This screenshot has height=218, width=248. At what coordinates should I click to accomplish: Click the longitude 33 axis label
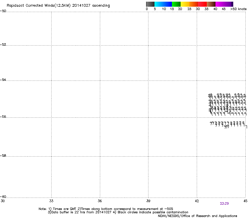[x=51, y=201]
